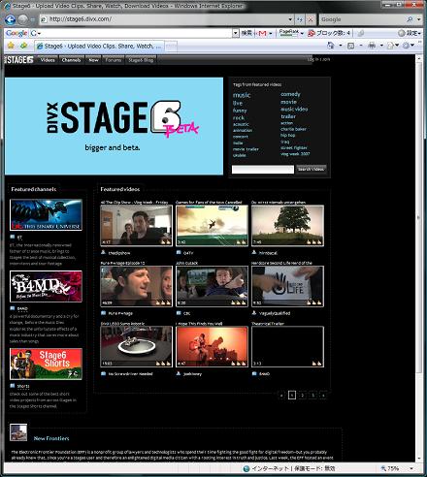This screenshot has width=427, height=477.
Task: Click the Stage6 Beta hero banner
Action: pos(114,126)
